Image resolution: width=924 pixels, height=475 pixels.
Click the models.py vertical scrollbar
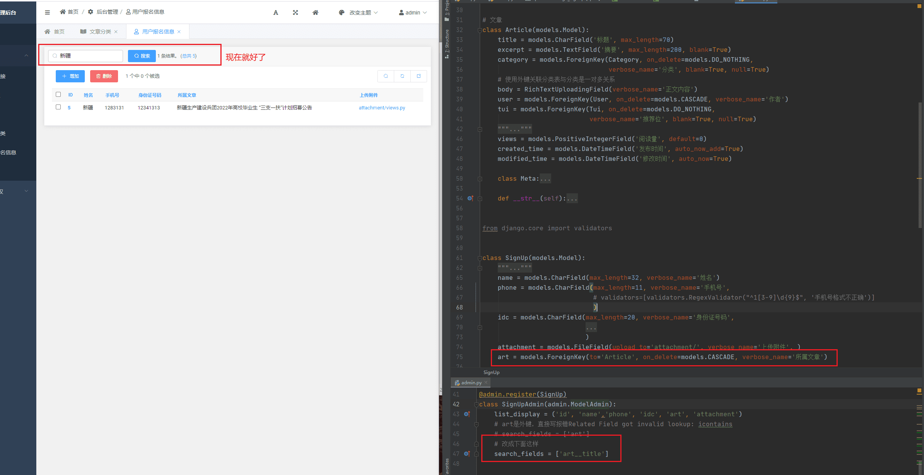click(920, 165)
